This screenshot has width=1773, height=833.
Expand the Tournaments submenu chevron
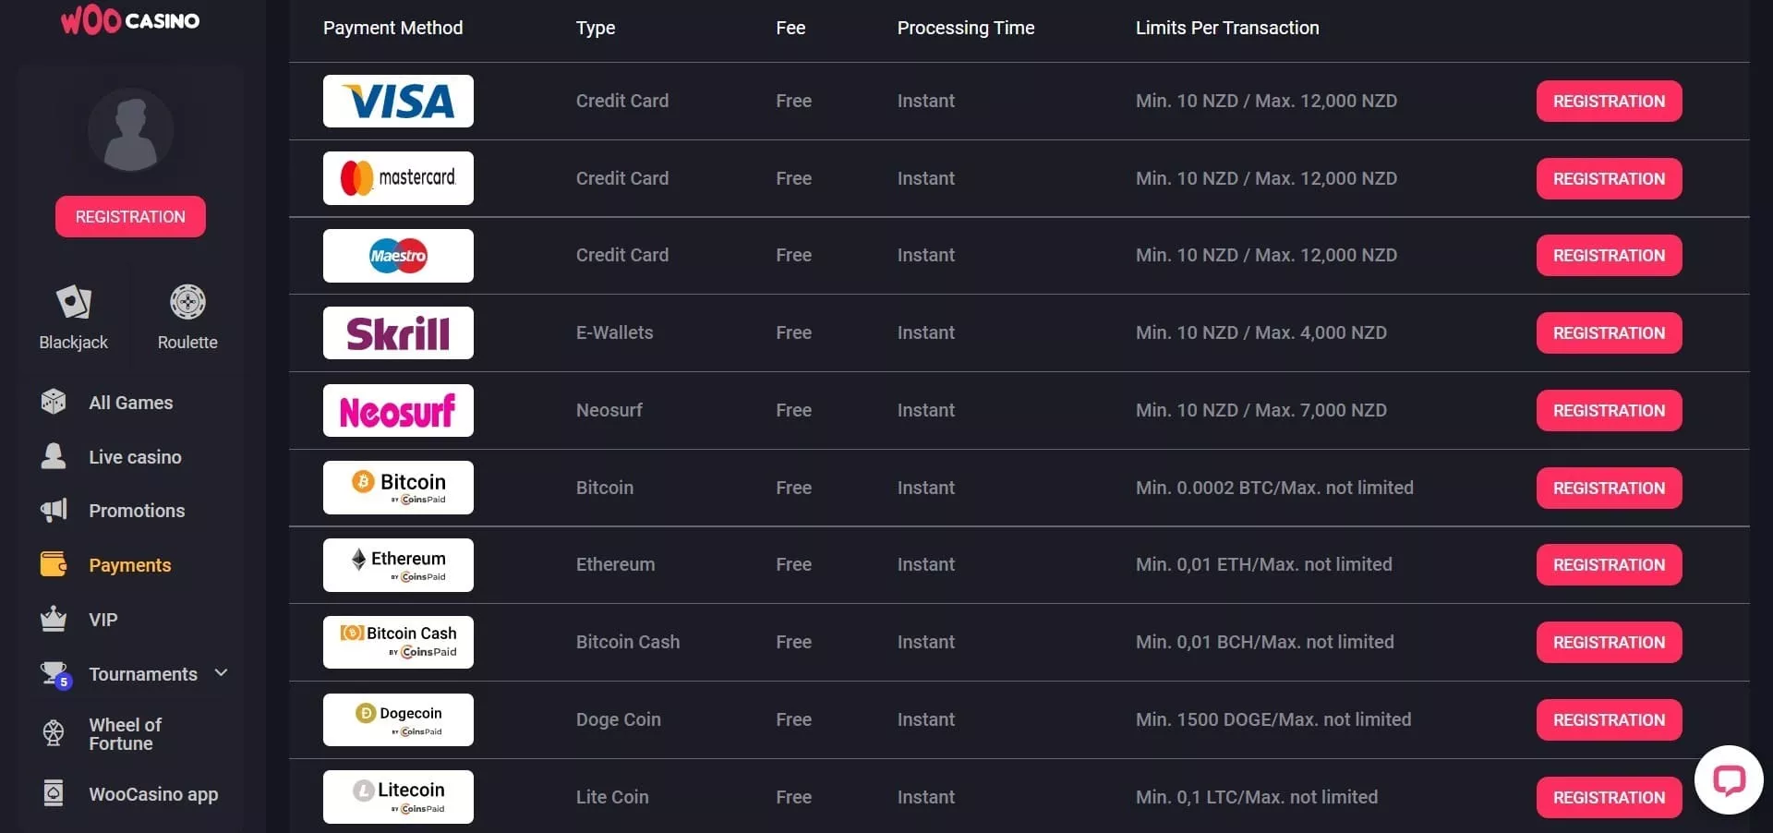221,673
